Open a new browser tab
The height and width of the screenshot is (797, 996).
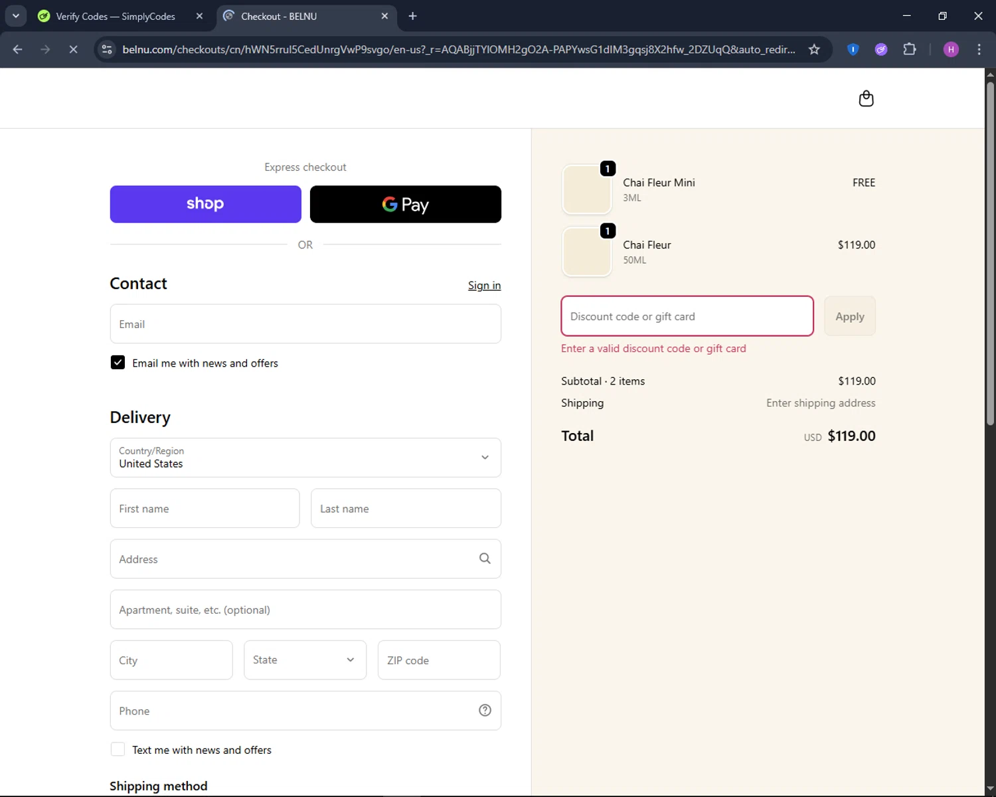pyautogui.click(x=412, y=16)
